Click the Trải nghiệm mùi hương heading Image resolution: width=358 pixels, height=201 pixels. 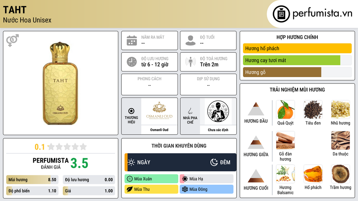pos(297,90)
